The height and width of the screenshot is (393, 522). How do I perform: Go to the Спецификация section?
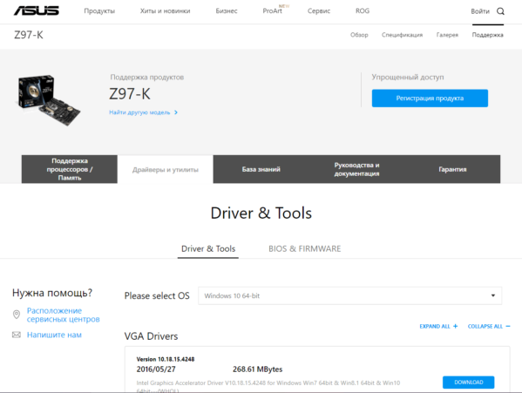402,35
